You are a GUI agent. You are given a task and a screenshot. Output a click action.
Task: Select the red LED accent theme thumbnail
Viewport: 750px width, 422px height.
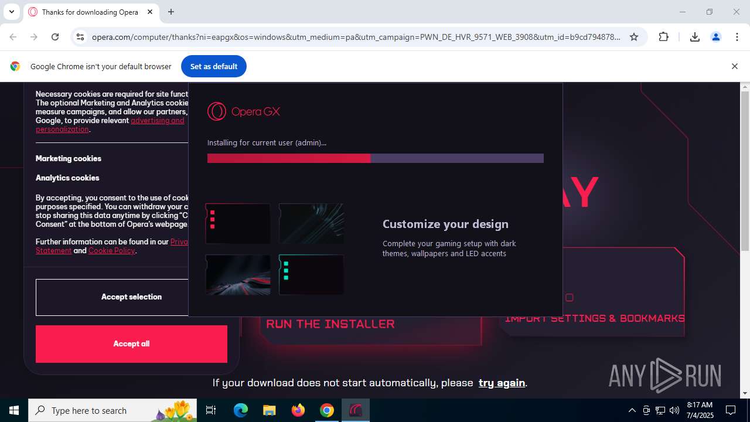(238, 223)
